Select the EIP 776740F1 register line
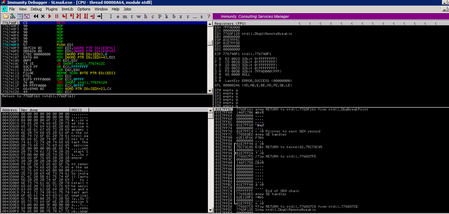Screen dimensions: 449x214 tap(243, 54)
